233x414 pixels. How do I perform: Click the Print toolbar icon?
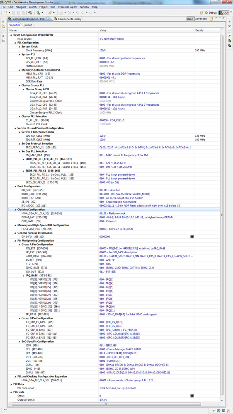coord(23,13)
